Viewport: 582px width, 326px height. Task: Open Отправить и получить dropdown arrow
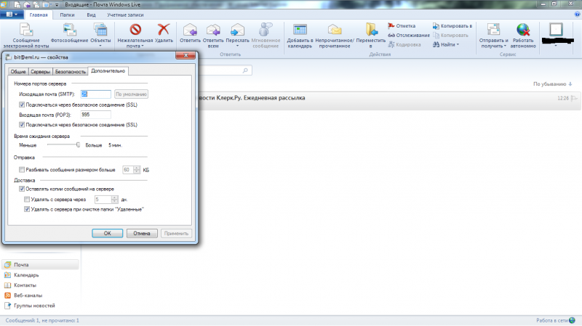click(505, 46)
